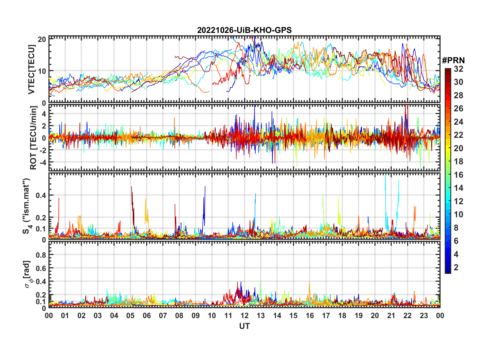Click sigma phi y-axis tick label 0.6

click(41, 268)
